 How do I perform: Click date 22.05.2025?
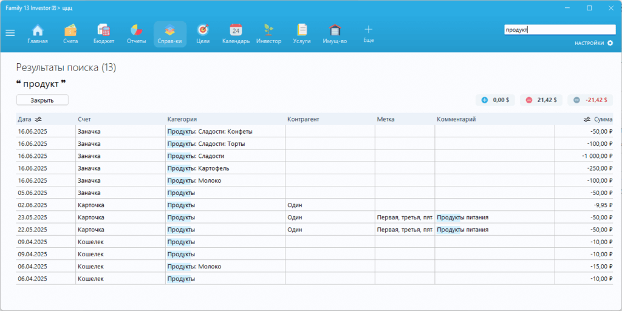click(33, 230)
